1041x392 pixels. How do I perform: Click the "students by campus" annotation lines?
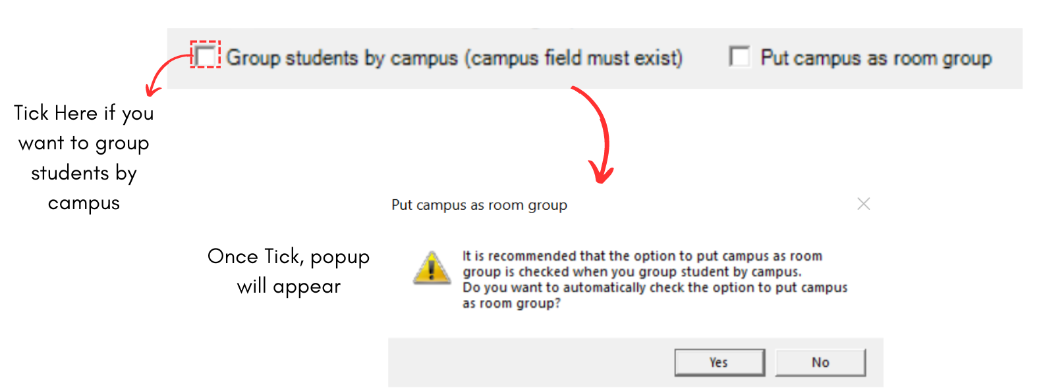84,187
